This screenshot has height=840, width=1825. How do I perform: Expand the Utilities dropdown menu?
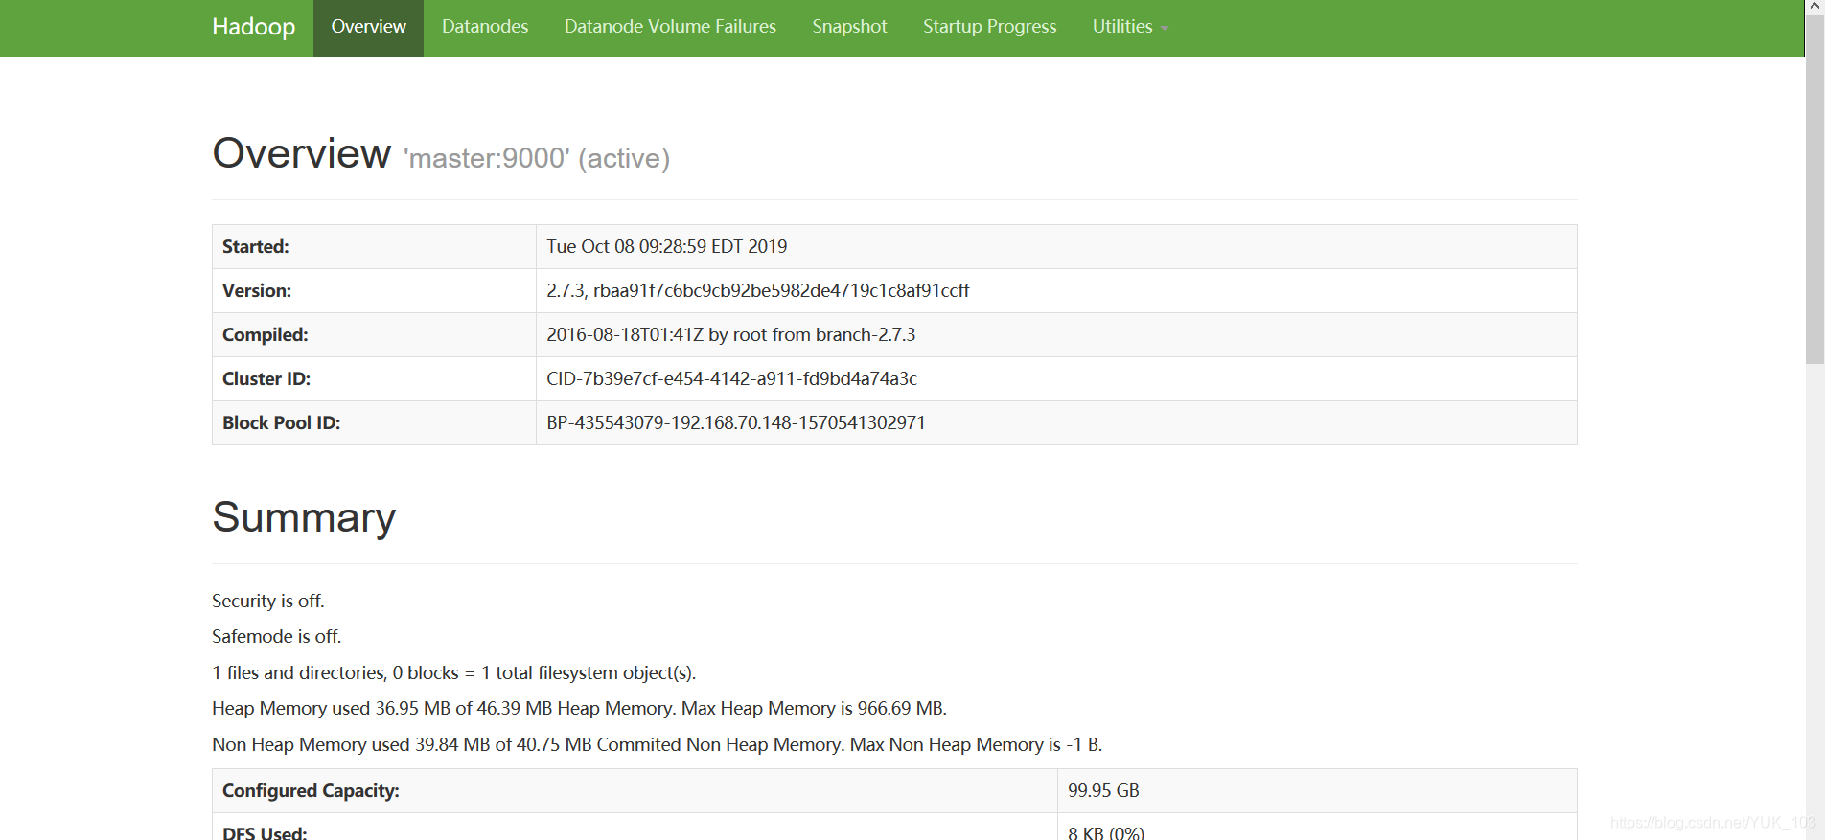pyautogui.click(x=1130, y=28)
